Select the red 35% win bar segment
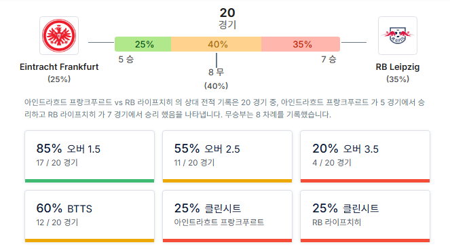 301,44
